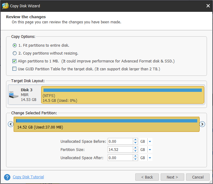
Task: Open unit dropdown for Partition Size
Action: pos(150,150)
